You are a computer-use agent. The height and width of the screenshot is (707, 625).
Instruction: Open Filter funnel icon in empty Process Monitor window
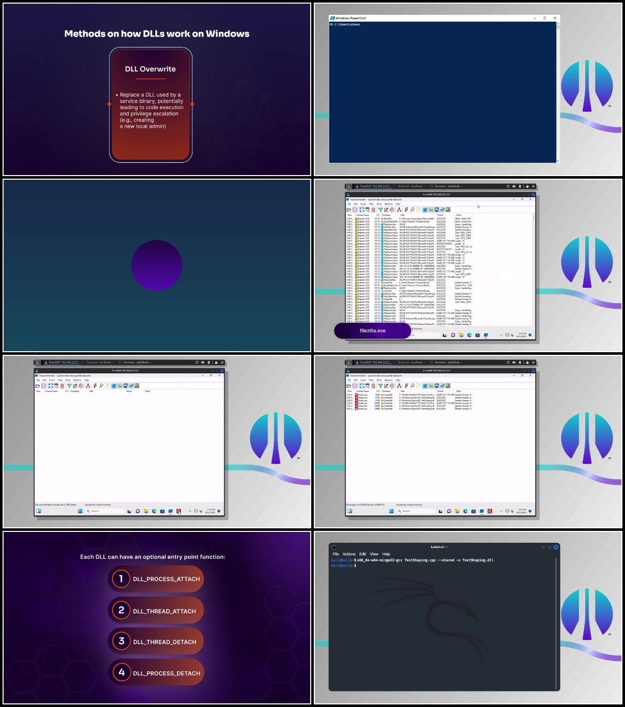(69, 386)
